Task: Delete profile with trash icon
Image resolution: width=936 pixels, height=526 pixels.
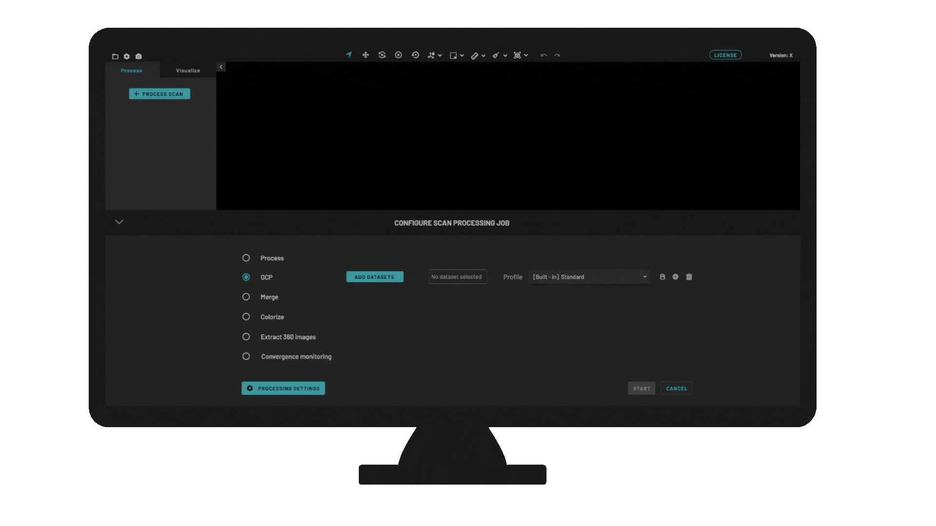Action: (x=689, y=277)
